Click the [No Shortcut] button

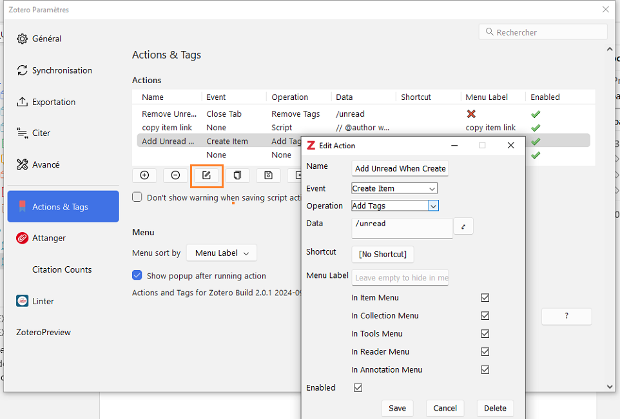383,255
